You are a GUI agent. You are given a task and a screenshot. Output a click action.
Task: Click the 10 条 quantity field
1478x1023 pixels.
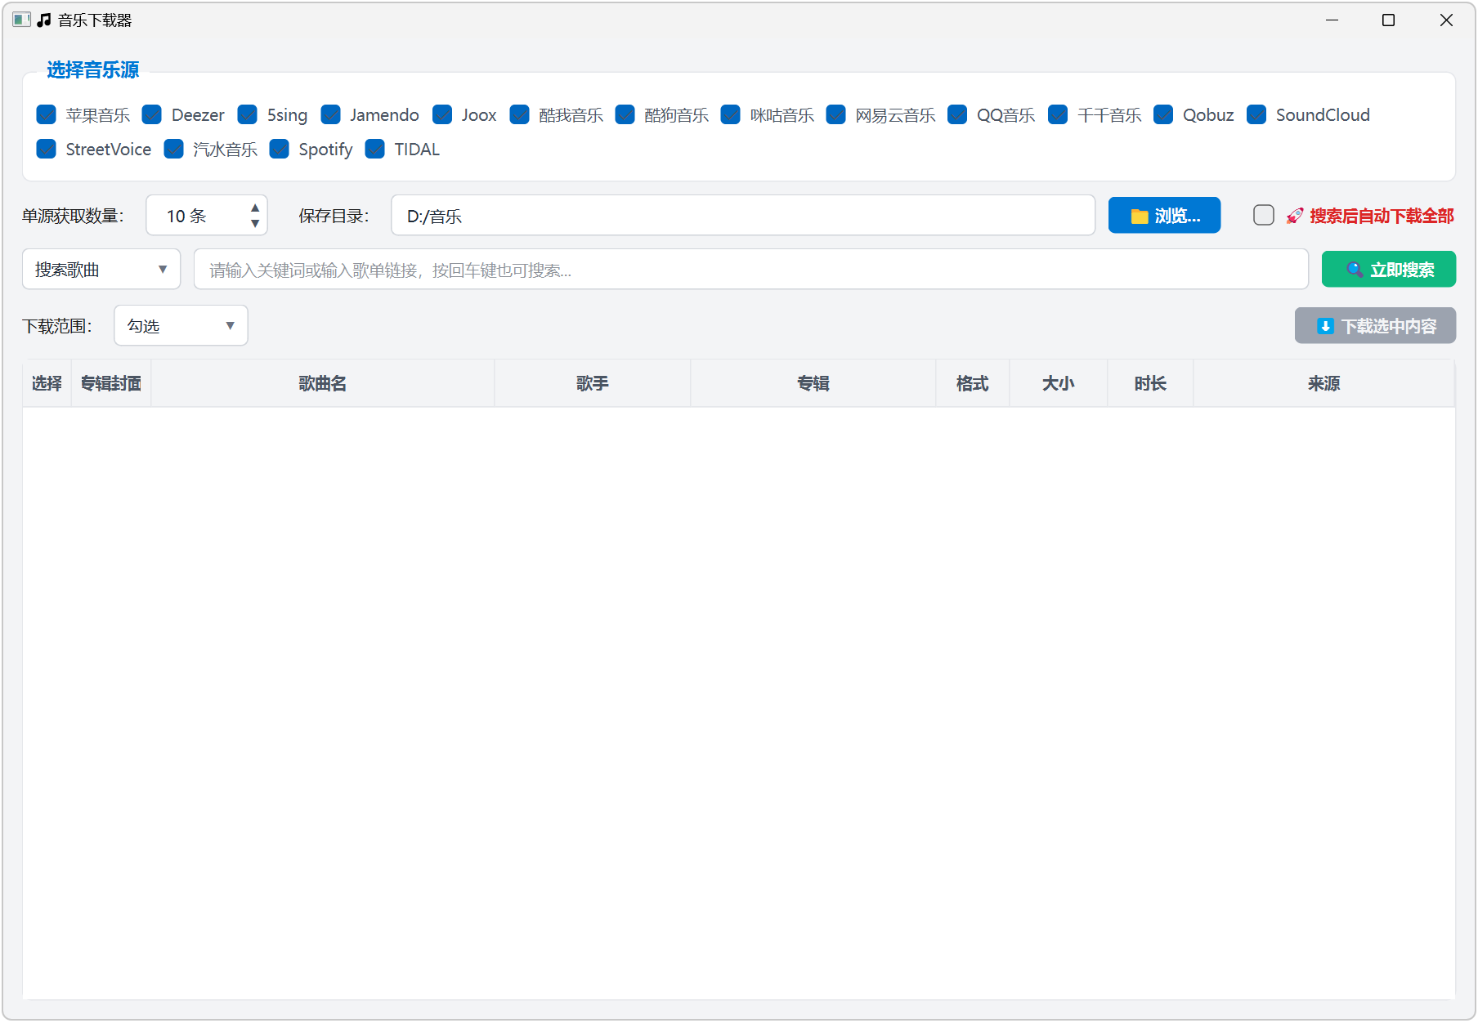(207, 216)
